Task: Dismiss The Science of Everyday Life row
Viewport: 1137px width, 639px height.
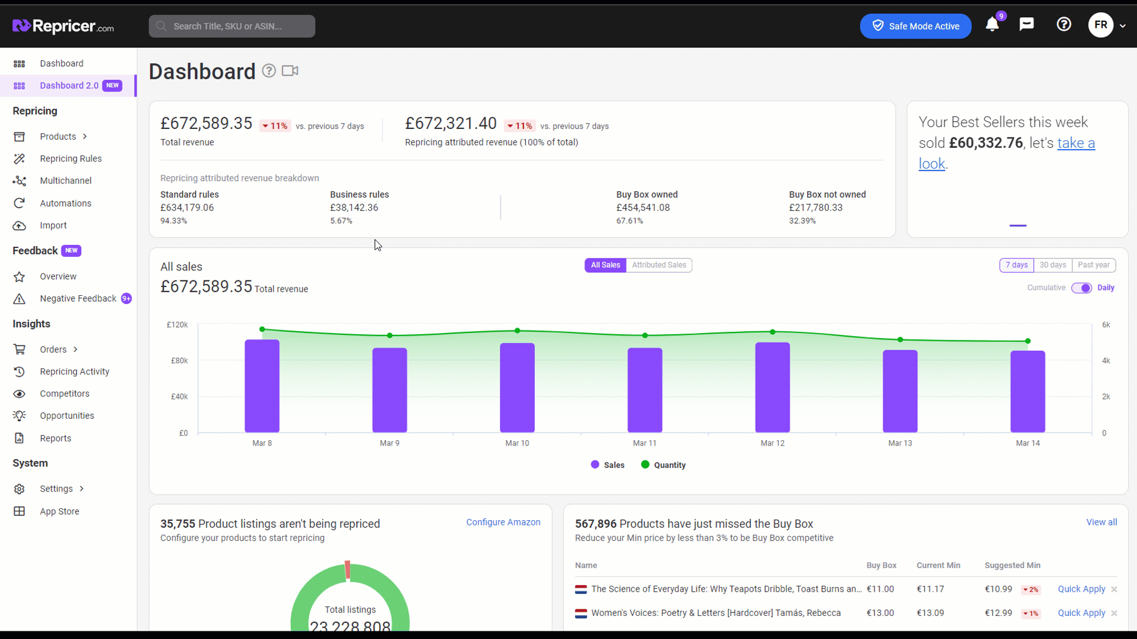Action: point(1114,589)
